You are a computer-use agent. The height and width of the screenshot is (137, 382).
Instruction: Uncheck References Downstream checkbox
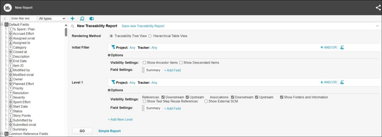(163, 97)
